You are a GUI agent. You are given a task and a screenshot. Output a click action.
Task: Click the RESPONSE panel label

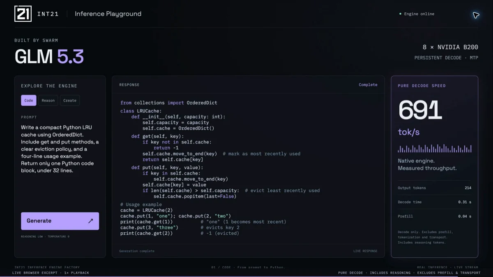129,85
